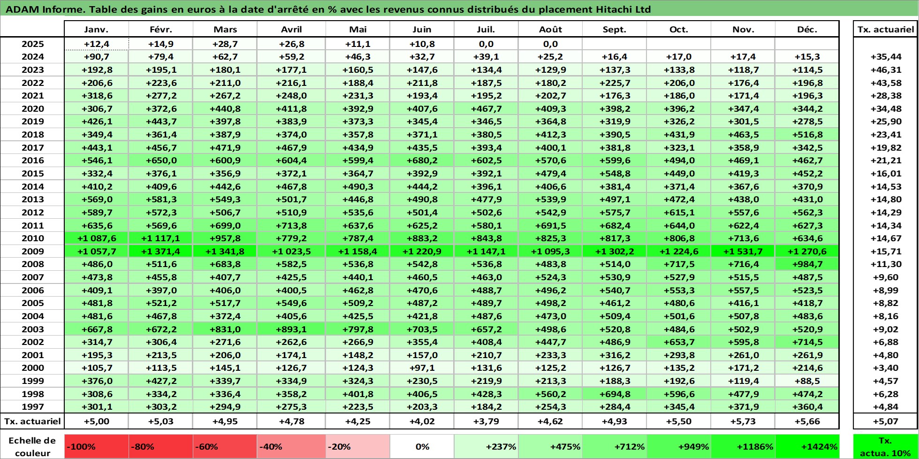Click the Sept. column header
Viewport: 919px width, 459px height.
coord(615,29)
